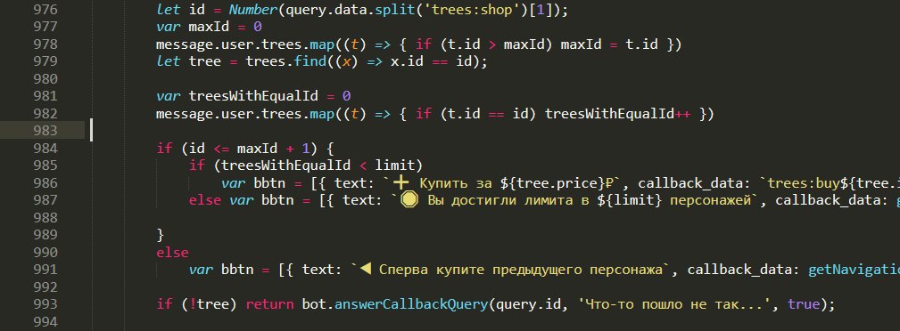Select line number 994 in gutter
Screen dimensions: 900x331
click(x=45, y=321)
